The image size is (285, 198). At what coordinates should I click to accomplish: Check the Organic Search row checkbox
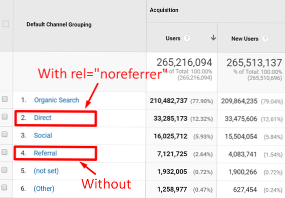5,99
